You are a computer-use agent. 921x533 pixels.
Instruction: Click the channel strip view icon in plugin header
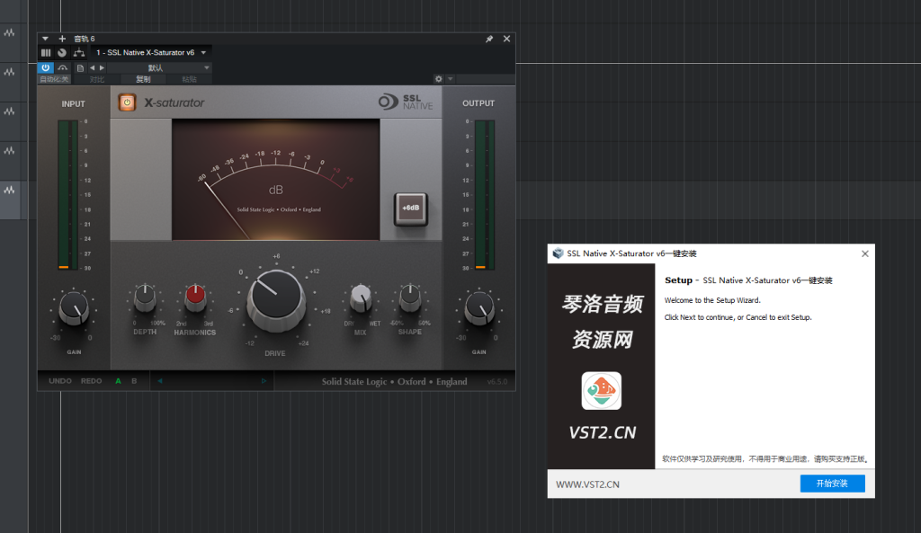(45, 52)
